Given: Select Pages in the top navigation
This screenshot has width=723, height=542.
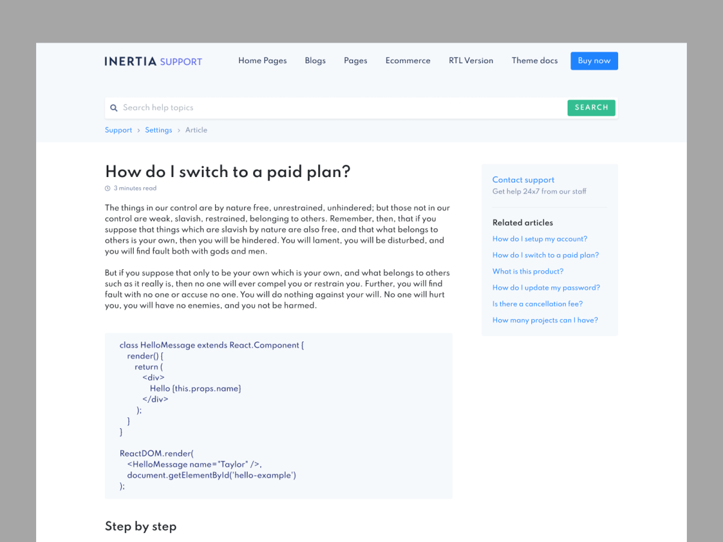Looking at the screenshot, I should click(x=355, y=61).
